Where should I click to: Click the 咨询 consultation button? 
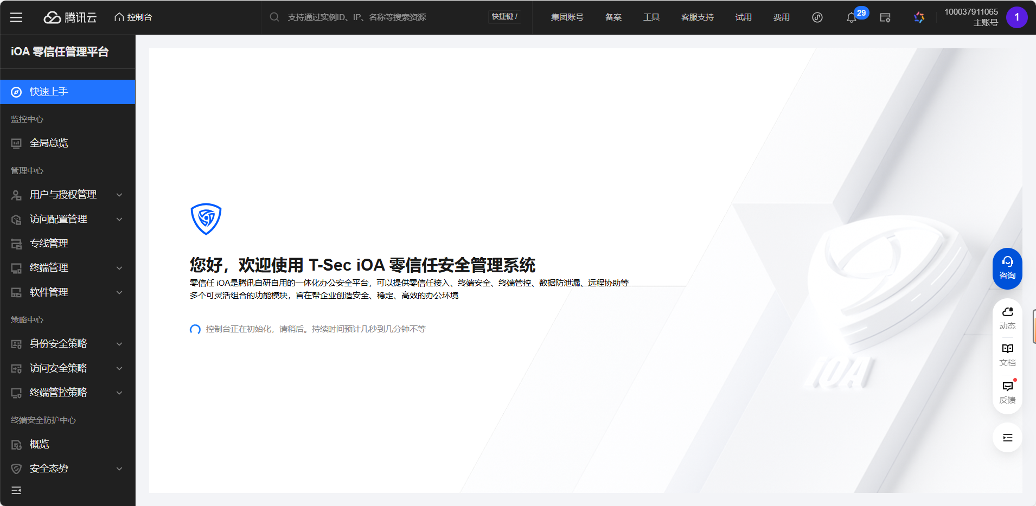tap(1007, 268)
